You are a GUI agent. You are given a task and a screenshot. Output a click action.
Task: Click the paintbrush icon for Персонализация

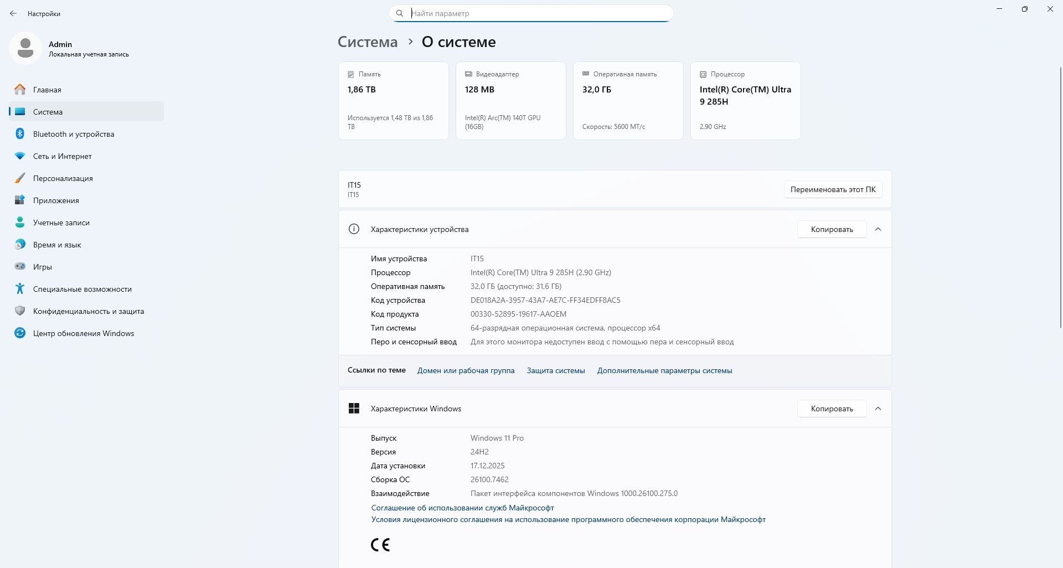point(20,178)
